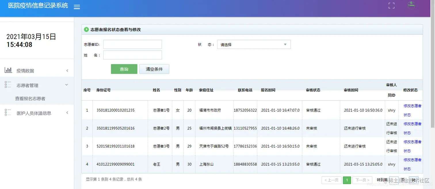
Task: Click review time 2021-03-15 13:25:05.0
Action: (363, 164)
